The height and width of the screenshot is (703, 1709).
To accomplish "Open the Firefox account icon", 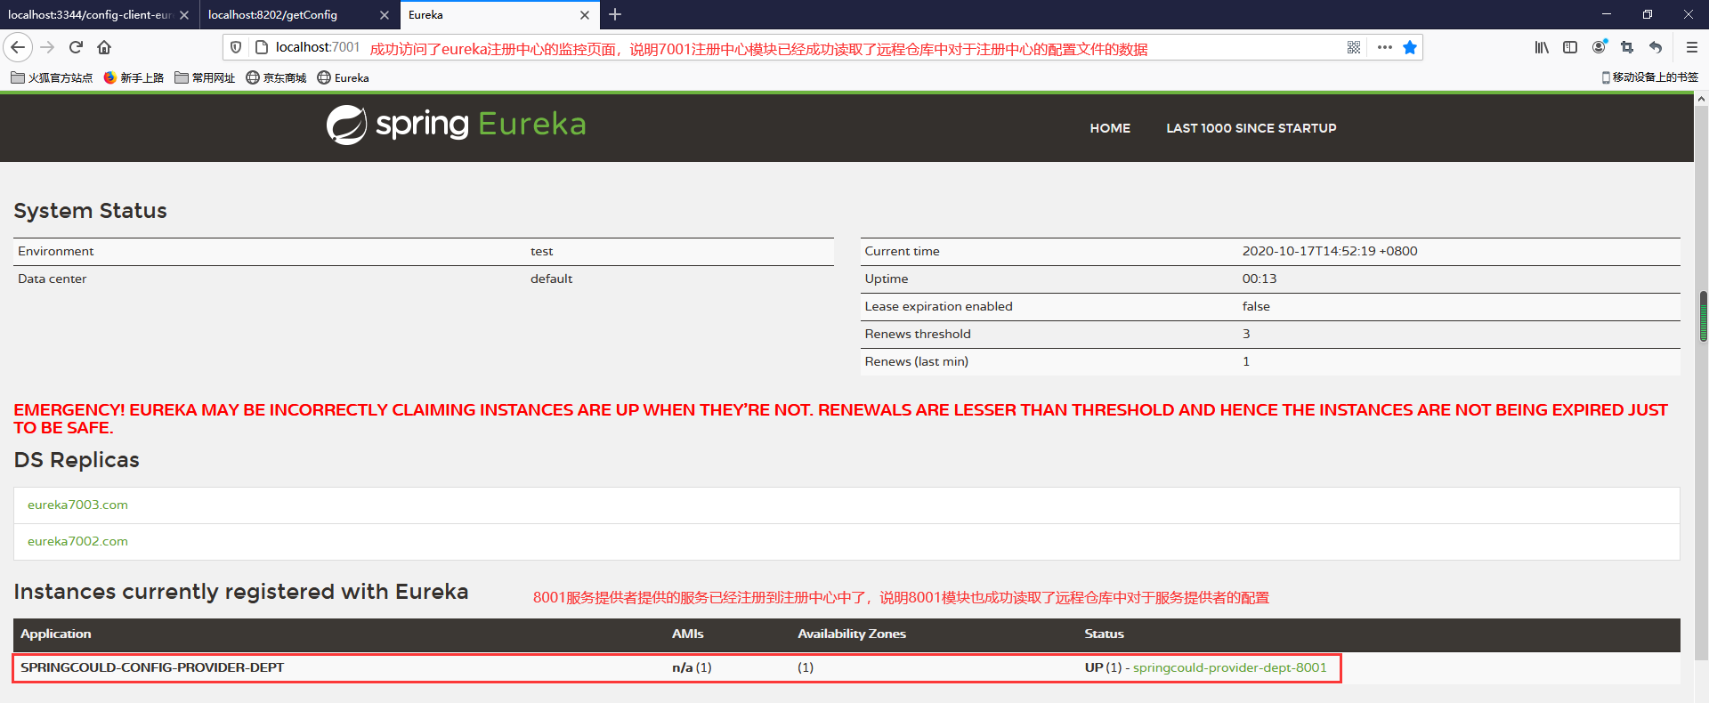I will coord(1600,47).
